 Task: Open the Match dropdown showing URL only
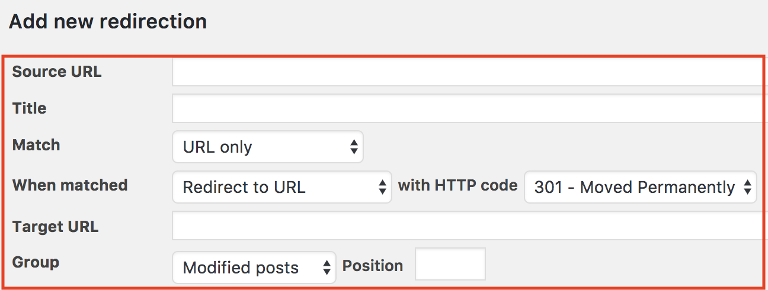[x=267, y=147]
